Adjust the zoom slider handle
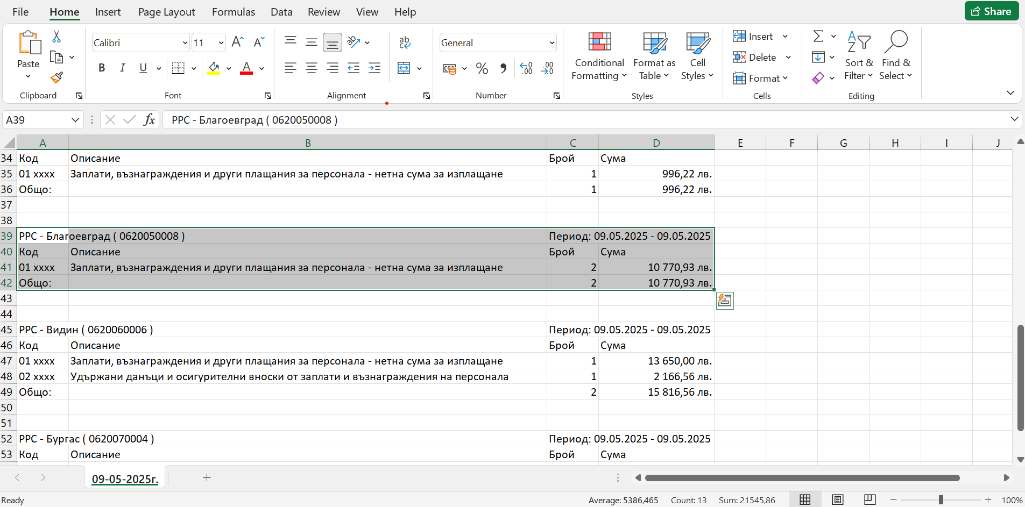1025x507 pixels. [941, 500]
